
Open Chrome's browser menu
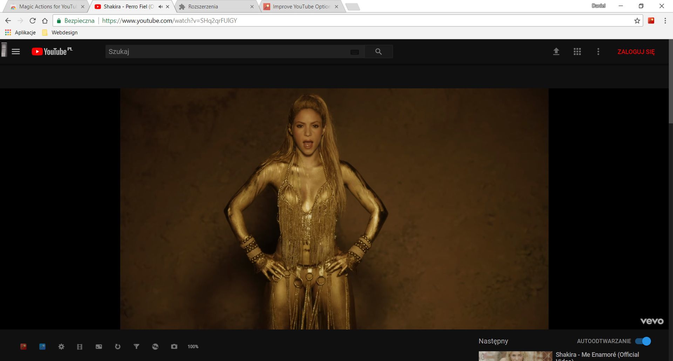(x=665, y=20)
